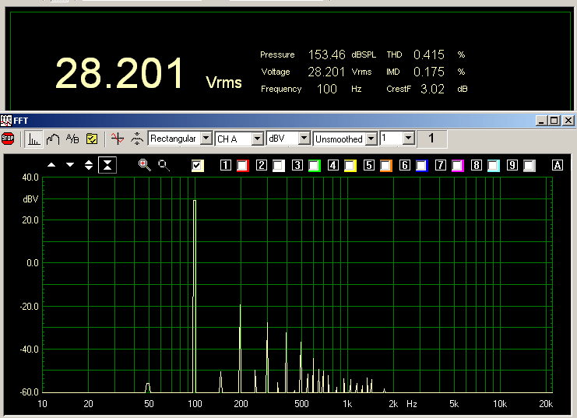Click the yellow checklist settings icon
577x418 pixels.
pyautogui.click(x=92, y=139)
